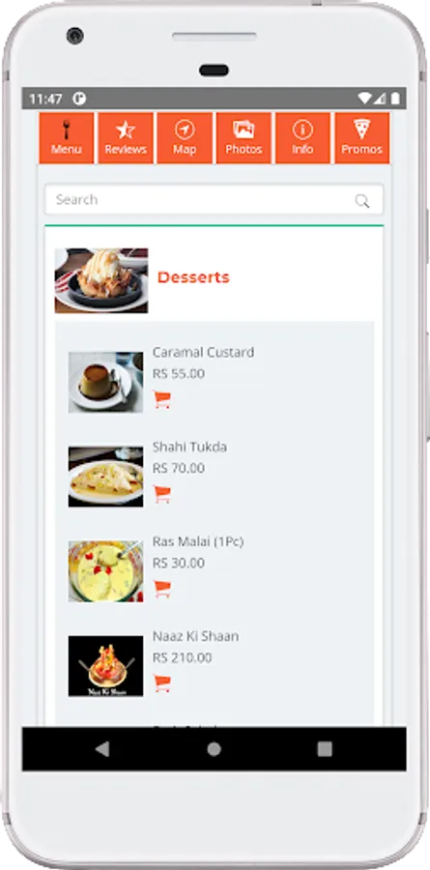The width and height of the screenshot is (430, 870).
Task: Open Naaz Ki Shaan product photo
Action: [105, 666]
